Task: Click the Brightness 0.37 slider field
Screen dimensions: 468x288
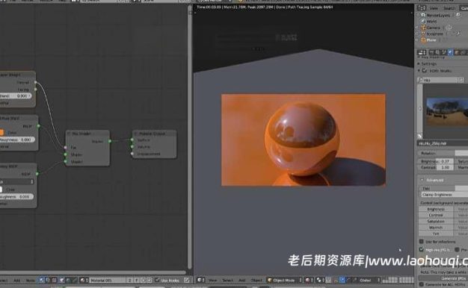Action: [x=435, y=161]
